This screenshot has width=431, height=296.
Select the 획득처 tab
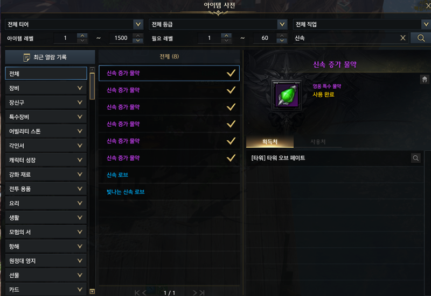coord(270,142)
